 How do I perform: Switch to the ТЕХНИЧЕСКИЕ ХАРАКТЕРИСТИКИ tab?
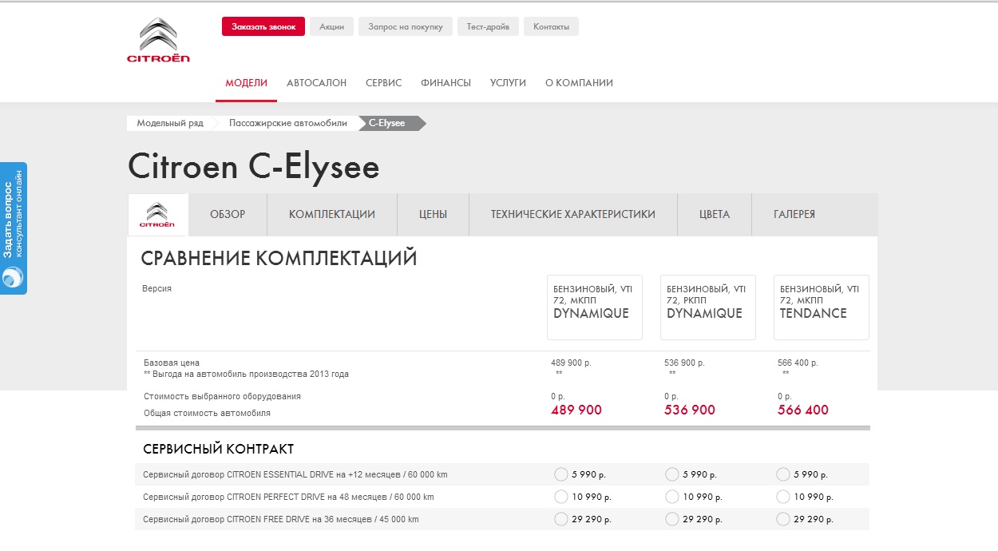click(x=572, y=215)
